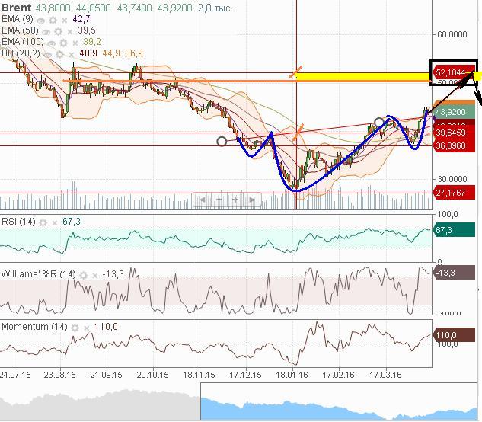Open Momentum (14) settings gear
This screenshot has width=482, height=422.
coord(75,328)
